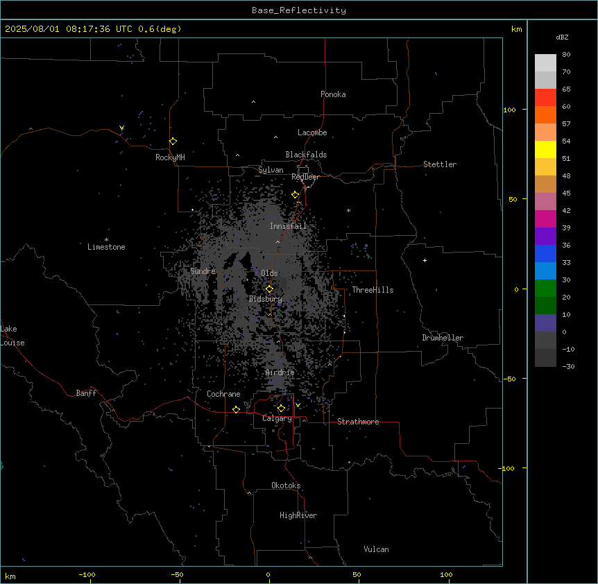598x584 pixels.
Task: Click the Olds label
Action: click(x=269, y=273)
